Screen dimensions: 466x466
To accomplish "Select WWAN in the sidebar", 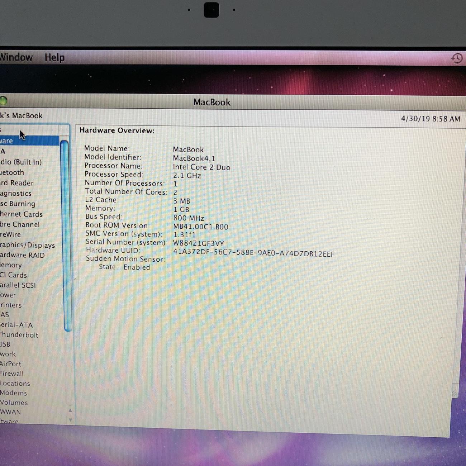I will (10, 412).
